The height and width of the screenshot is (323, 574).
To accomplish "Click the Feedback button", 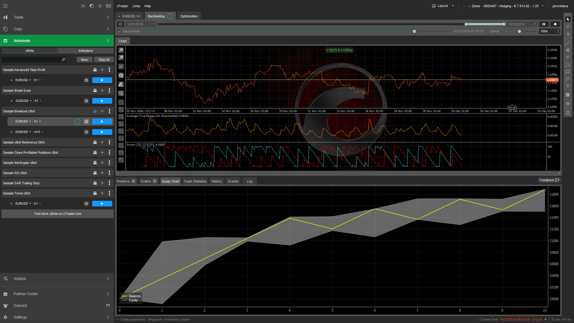I will tap(549, 180).
